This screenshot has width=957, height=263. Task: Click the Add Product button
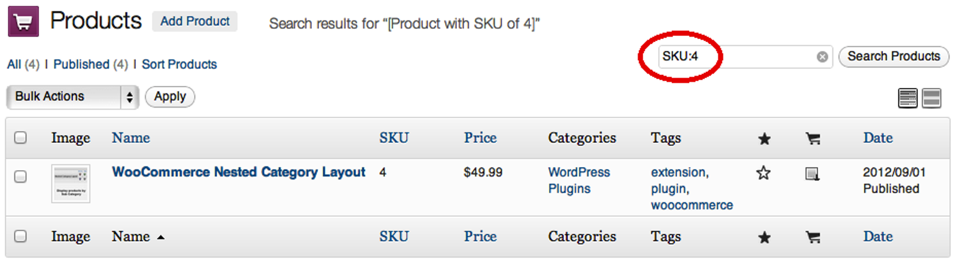click(x=195, y=22)
